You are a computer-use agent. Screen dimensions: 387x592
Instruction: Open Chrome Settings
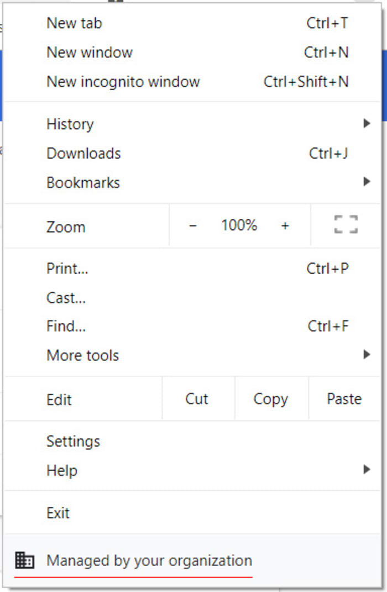coord(73,441)
